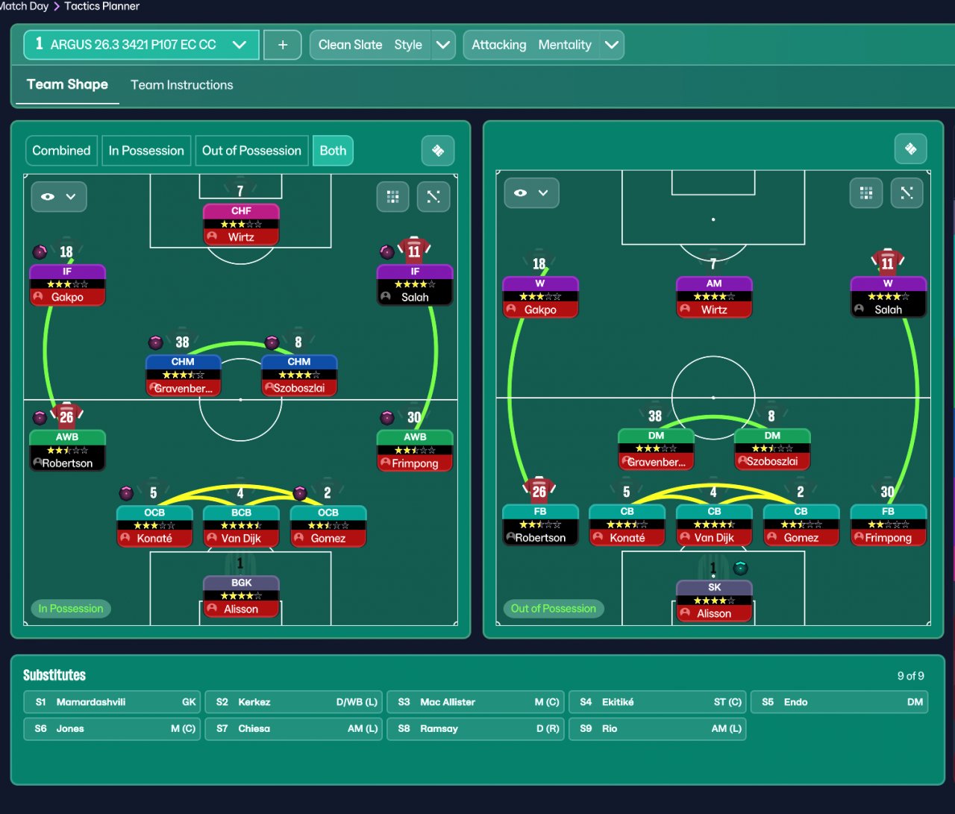Screen dimensions: 955x814
Task: Open purple icon beside Konaté's OCB number 5
Action: (127, 493)
